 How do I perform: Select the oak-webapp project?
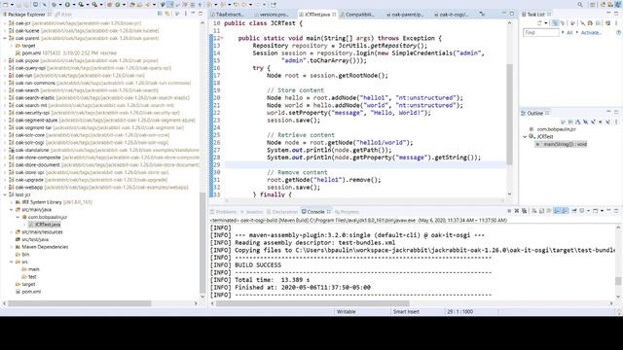tap(98, 188)
